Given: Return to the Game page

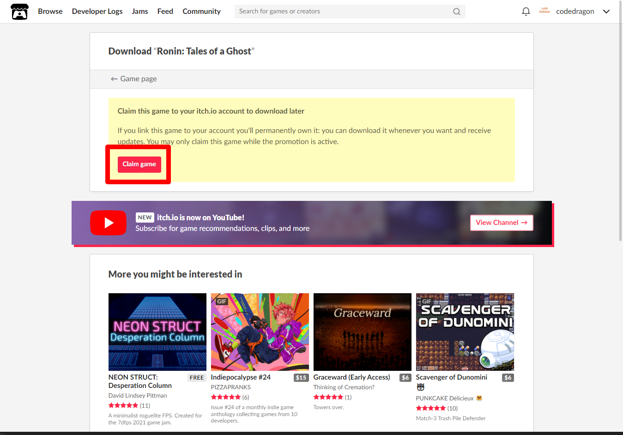Looking at the screenshot, I should [x=133, y=79].
